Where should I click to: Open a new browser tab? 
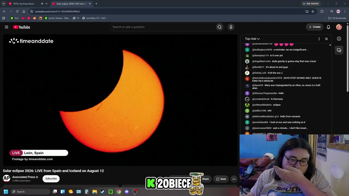point(96,4)
